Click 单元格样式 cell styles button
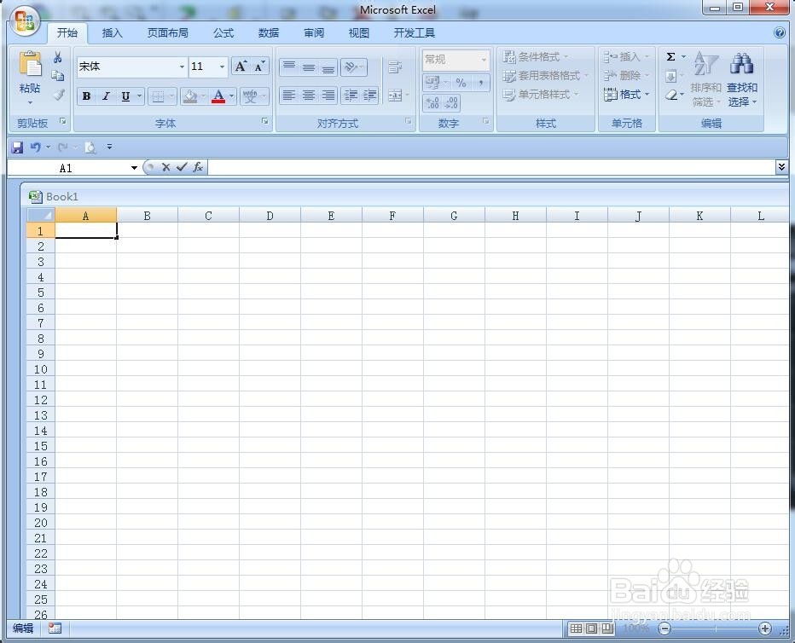The width and height of the screenshot is (795, 643). (x=541, y=95)
